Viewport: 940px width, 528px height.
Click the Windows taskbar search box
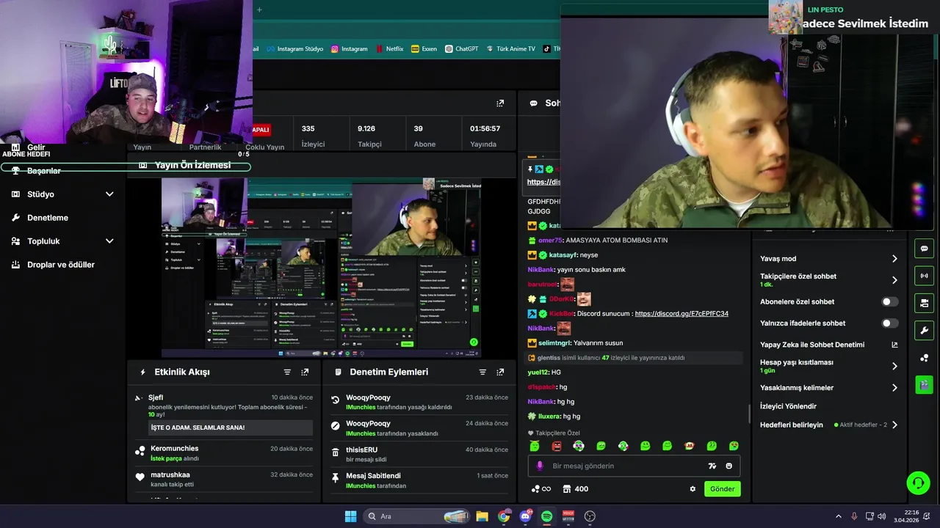coord(417,516)
